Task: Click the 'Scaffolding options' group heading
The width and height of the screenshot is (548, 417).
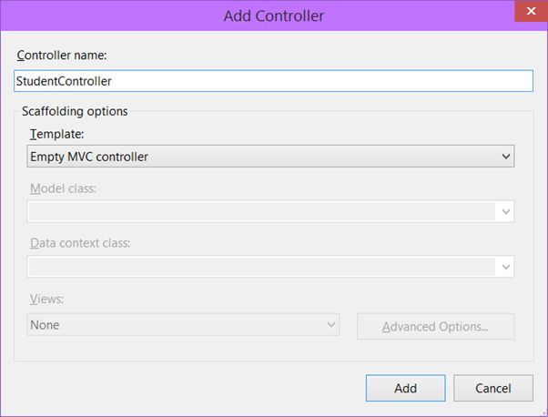Action: pyautogui.click(x=75, y=111)
